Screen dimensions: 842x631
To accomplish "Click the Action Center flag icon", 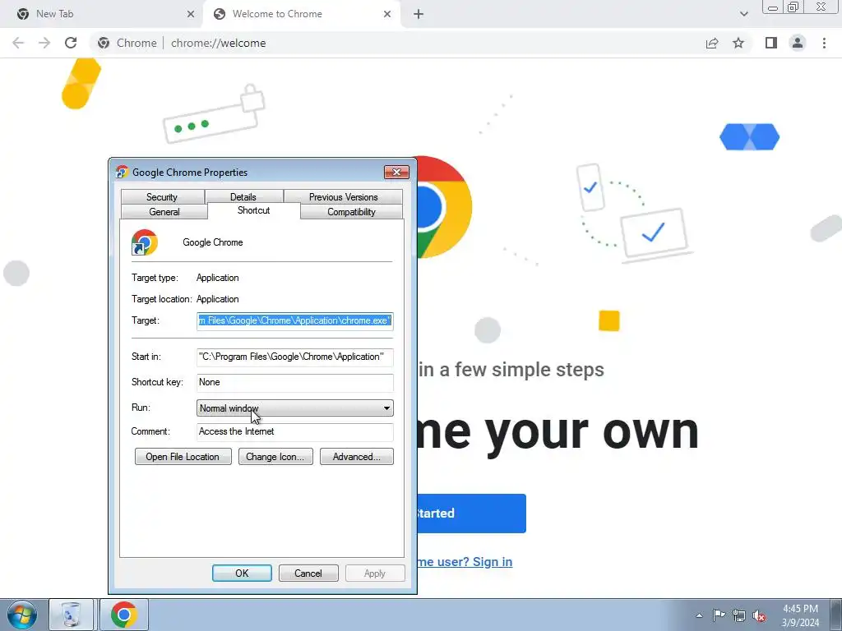I will click(x=719, y=615).
